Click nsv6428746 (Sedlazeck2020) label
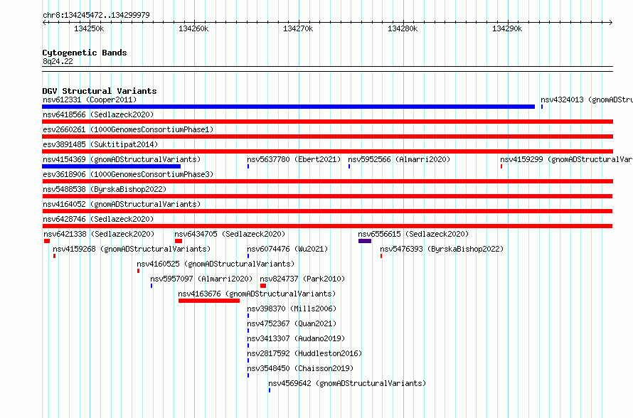This screenshot has width=633, height=418. [x=98, y=219]
